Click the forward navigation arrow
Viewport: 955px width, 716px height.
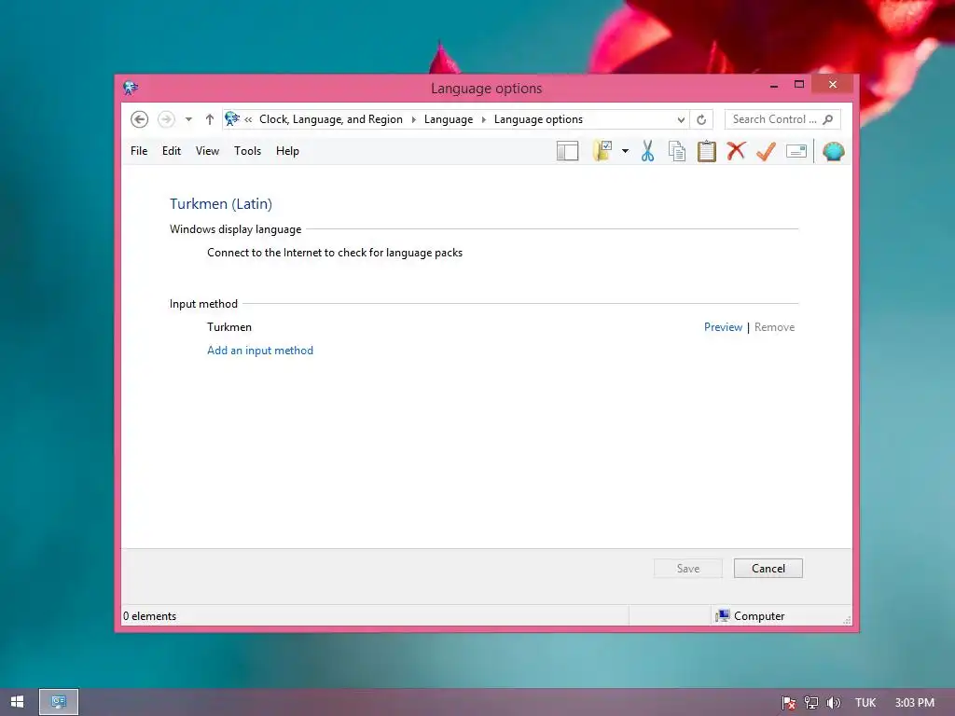point(166,119)
